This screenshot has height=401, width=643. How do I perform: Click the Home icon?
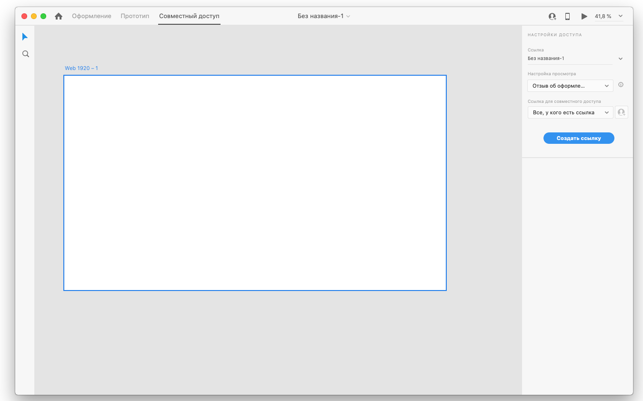coord(59,16)
